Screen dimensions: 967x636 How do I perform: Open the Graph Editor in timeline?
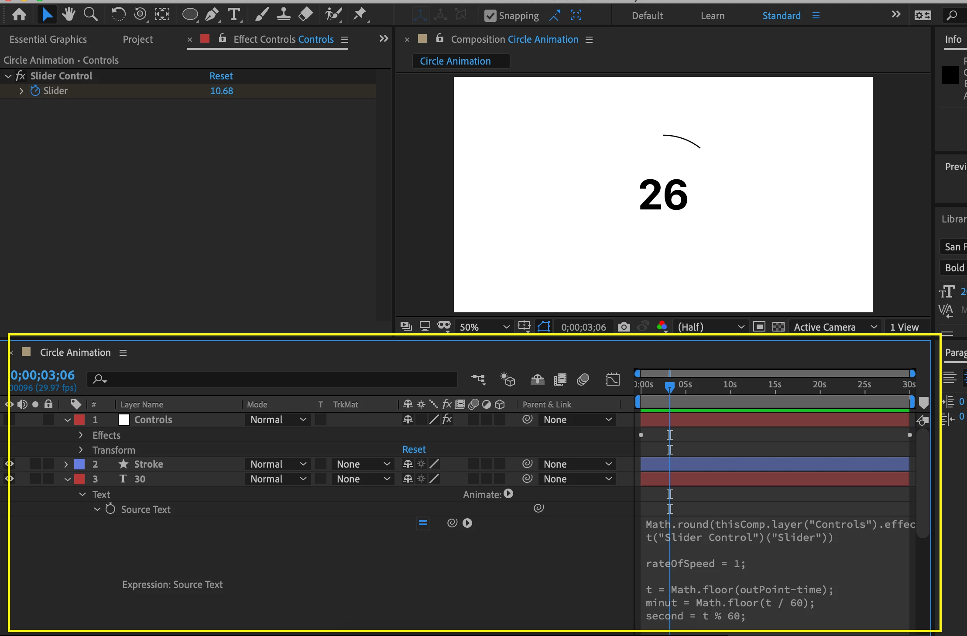coord(613,380)
